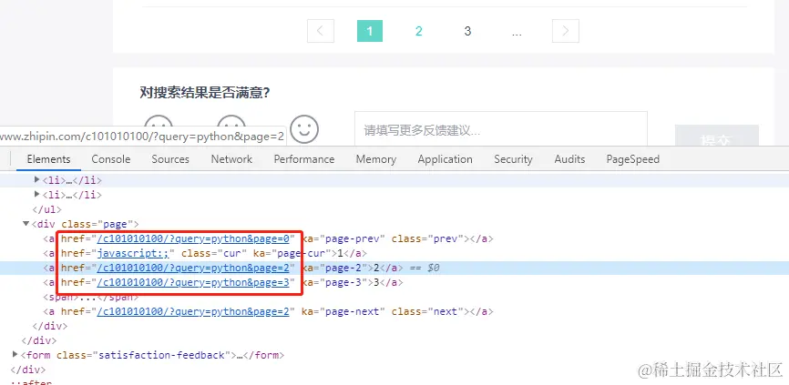
Task: Click the page-next anchor's href link
Action: 193,311
